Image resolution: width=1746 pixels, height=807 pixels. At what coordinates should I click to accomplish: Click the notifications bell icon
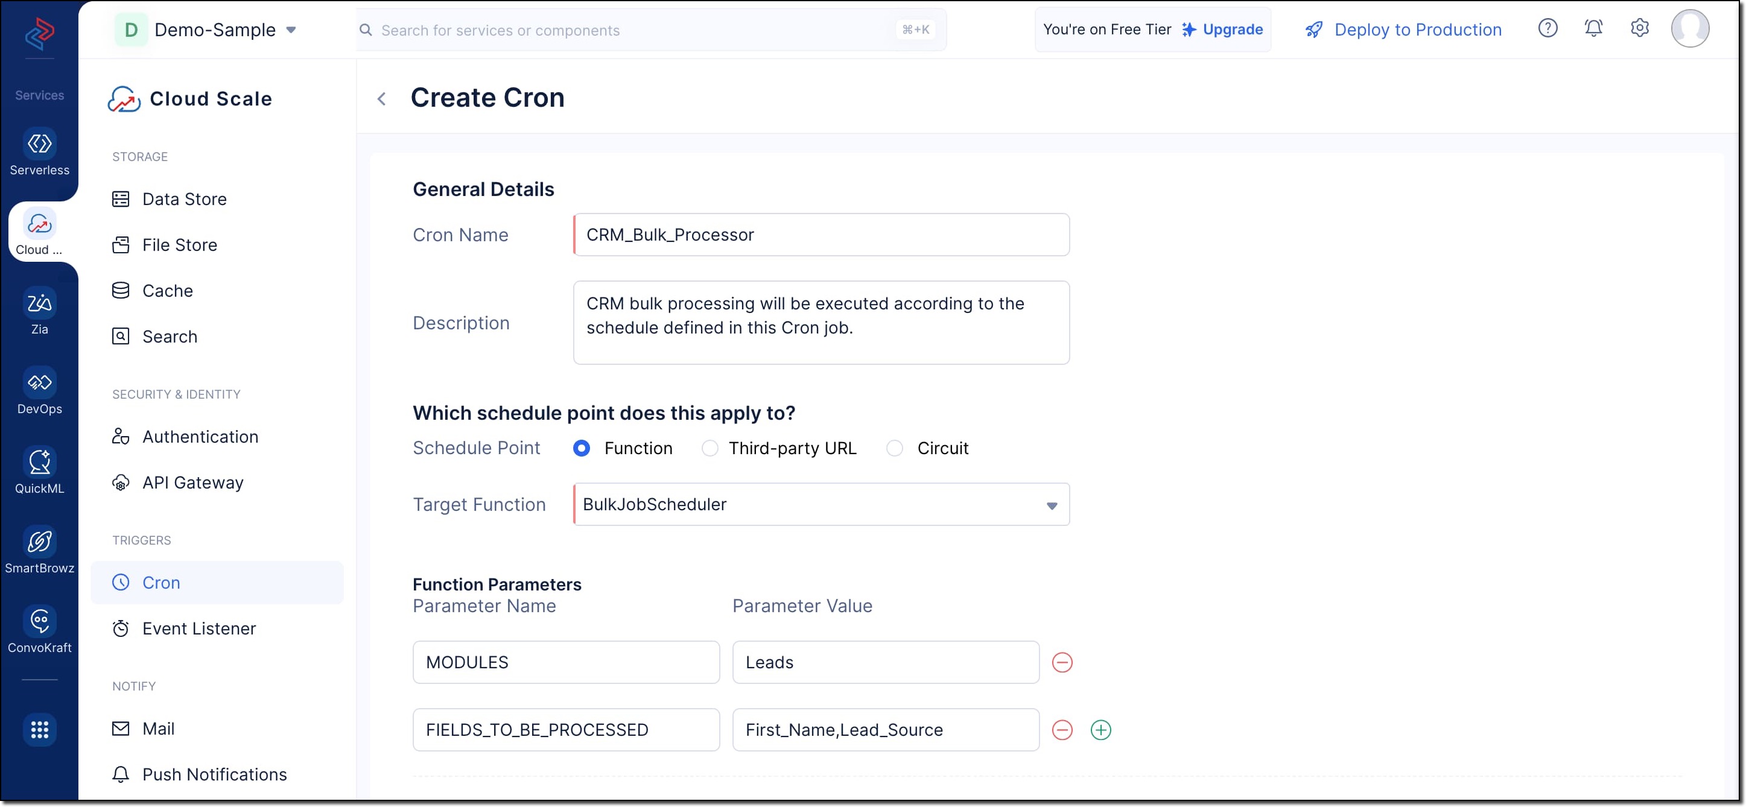tap(1593, 28)
